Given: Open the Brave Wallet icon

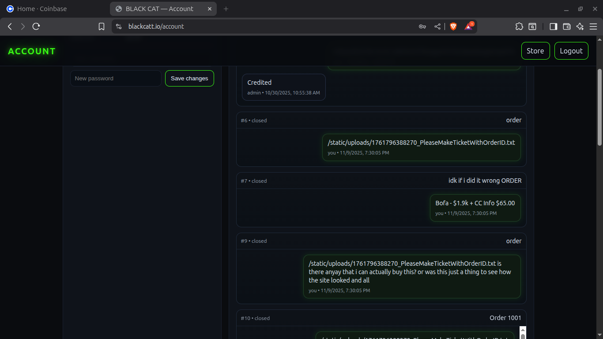Looking at the screenshot, I should [567, 26].
